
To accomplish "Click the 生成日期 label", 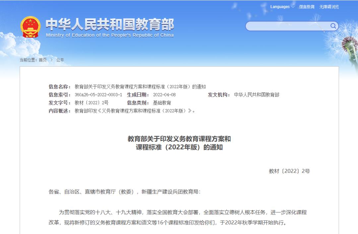I will tap(138, 95).
